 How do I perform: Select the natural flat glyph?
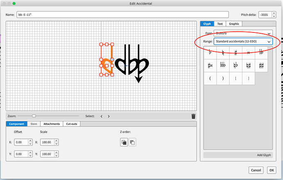pyautogui.click(x=236, y=65)
